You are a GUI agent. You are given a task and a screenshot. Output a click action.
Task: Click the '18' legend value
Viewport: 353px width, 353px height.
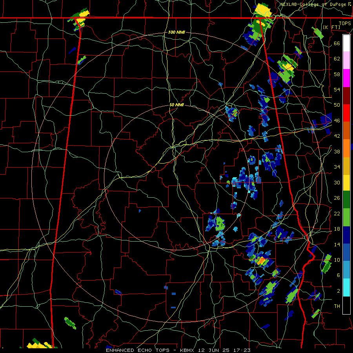[337, 229]
